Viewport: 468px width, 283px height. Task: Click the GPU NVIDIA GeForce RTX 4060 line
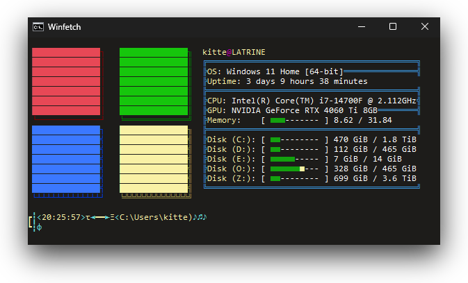pos(292,110)
